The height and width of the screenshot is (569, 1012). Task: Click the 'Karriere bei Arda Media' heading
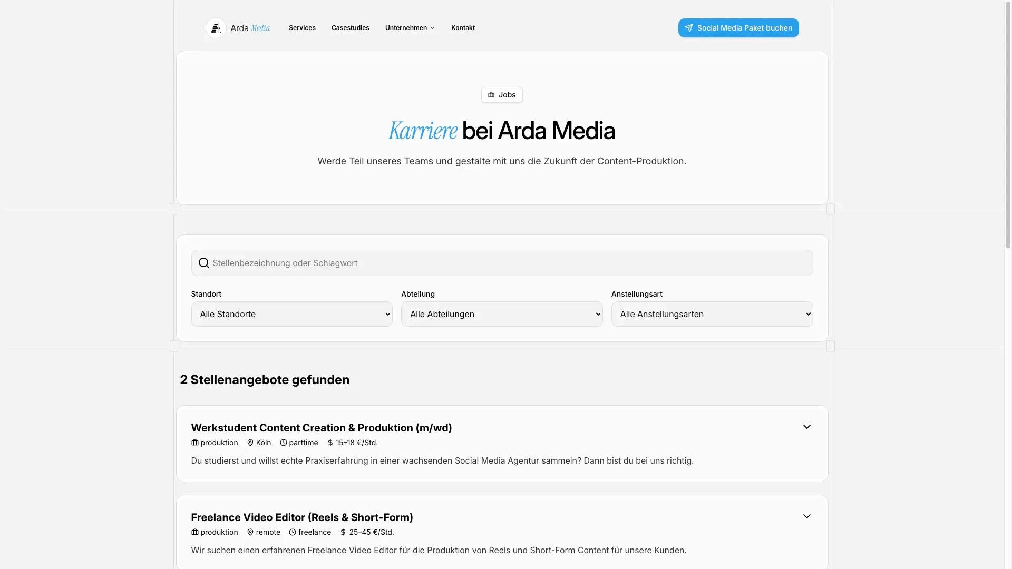click(x=502, y=131)
